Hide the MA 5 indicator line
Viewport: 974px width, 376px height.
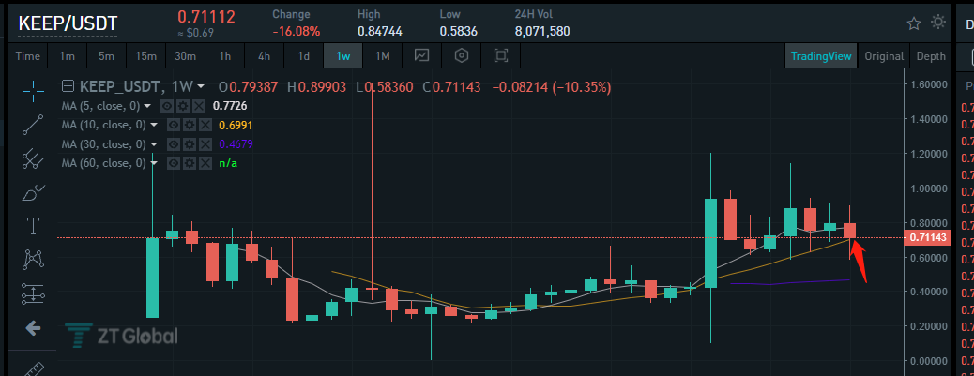click(x=168, y=106)
